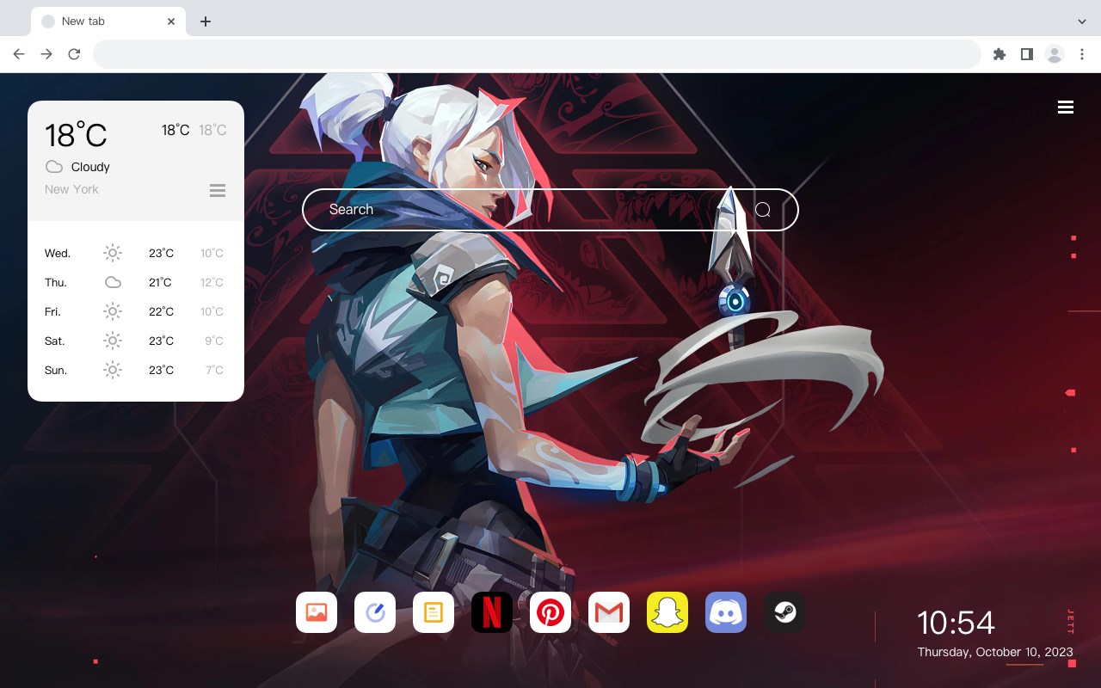Open the yellow notes shortcut icon
The image size is (1101, 688).
point(434,612)
